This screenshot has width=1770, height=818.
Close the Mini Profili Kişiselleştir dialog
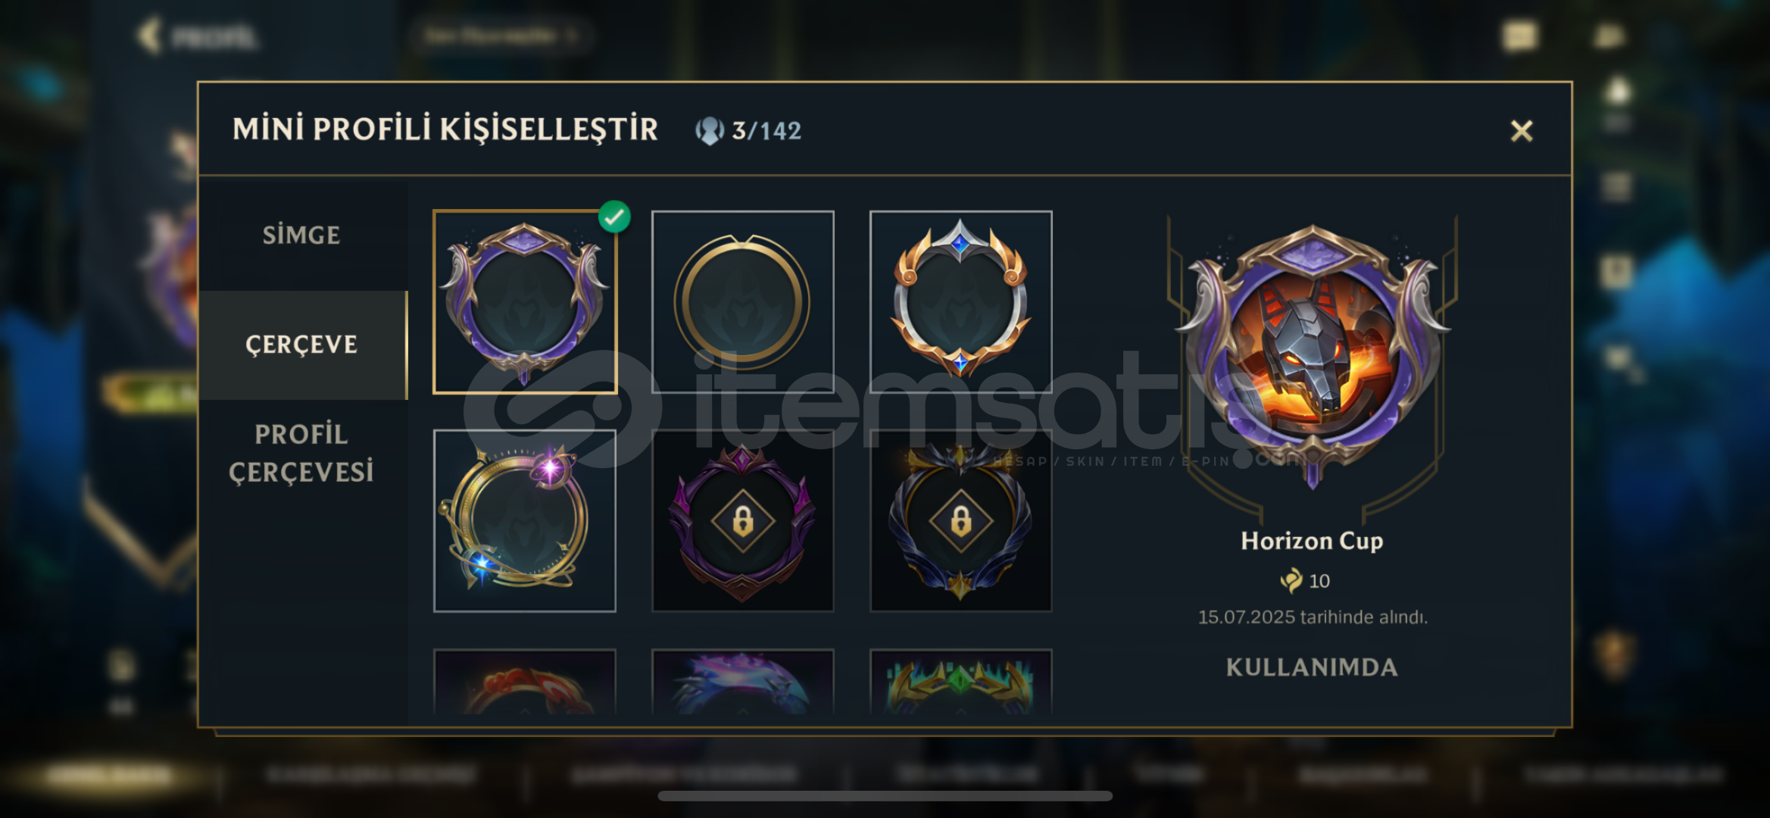(x=1521, y=131)
